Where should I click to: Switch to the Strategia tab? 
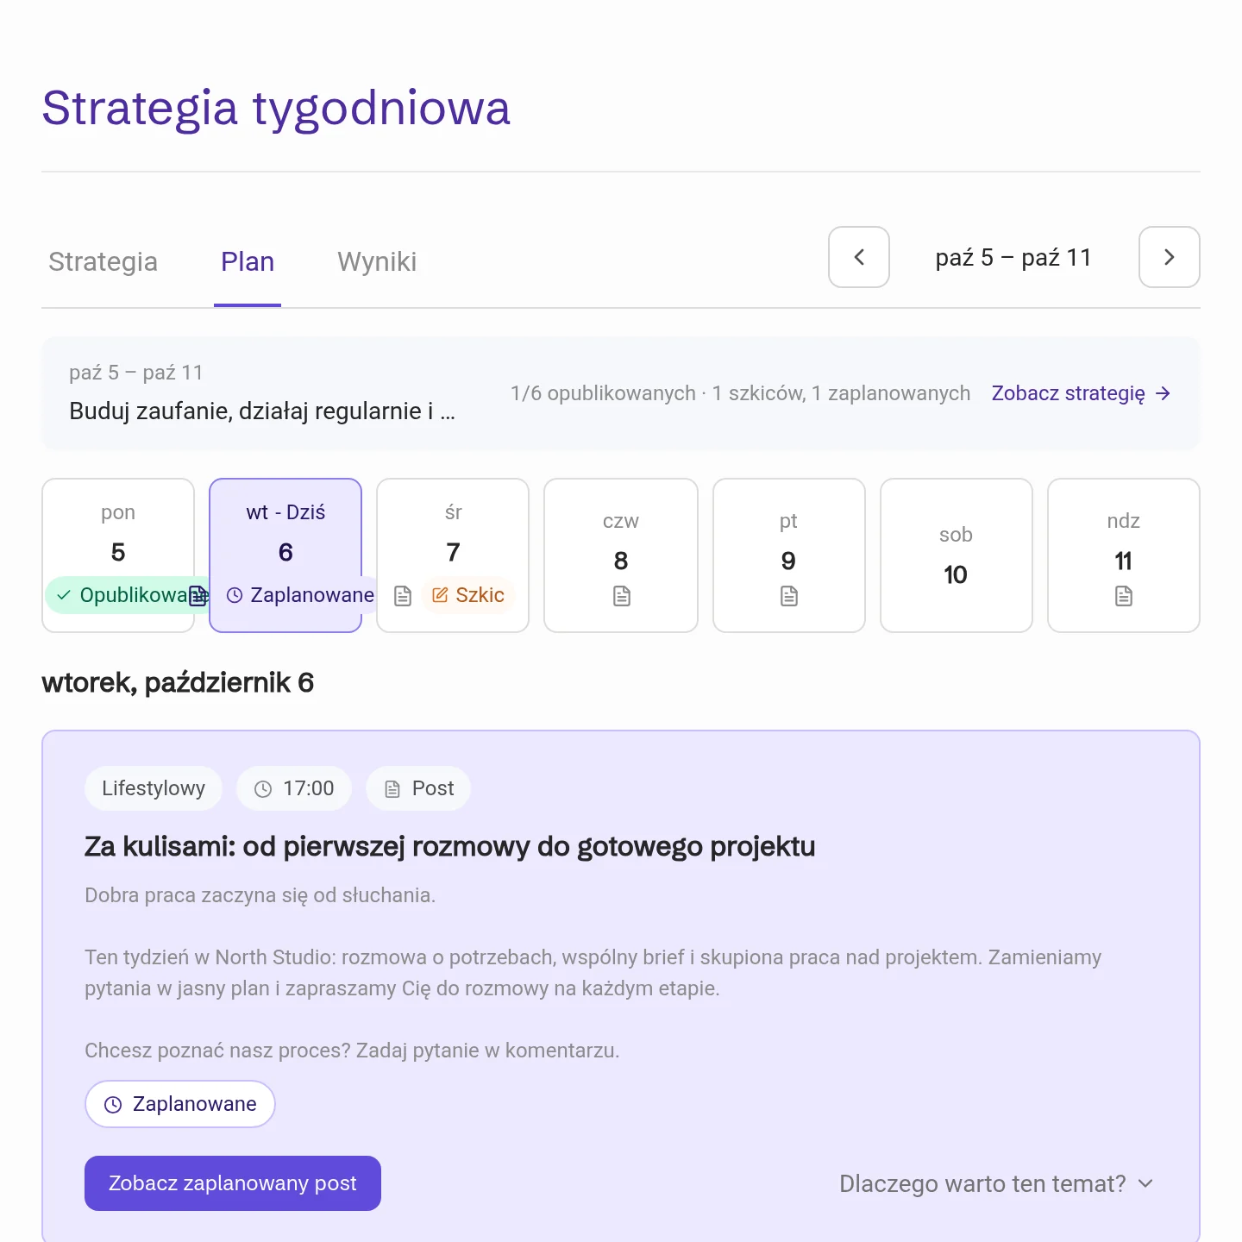tap(103, 261)
